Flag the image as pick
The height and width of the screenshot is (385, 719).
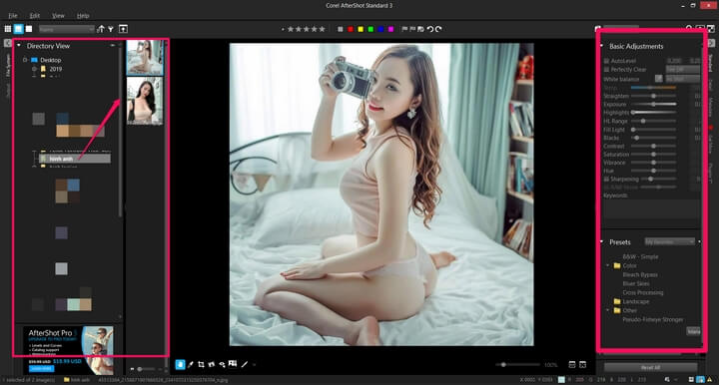[404, 29]
